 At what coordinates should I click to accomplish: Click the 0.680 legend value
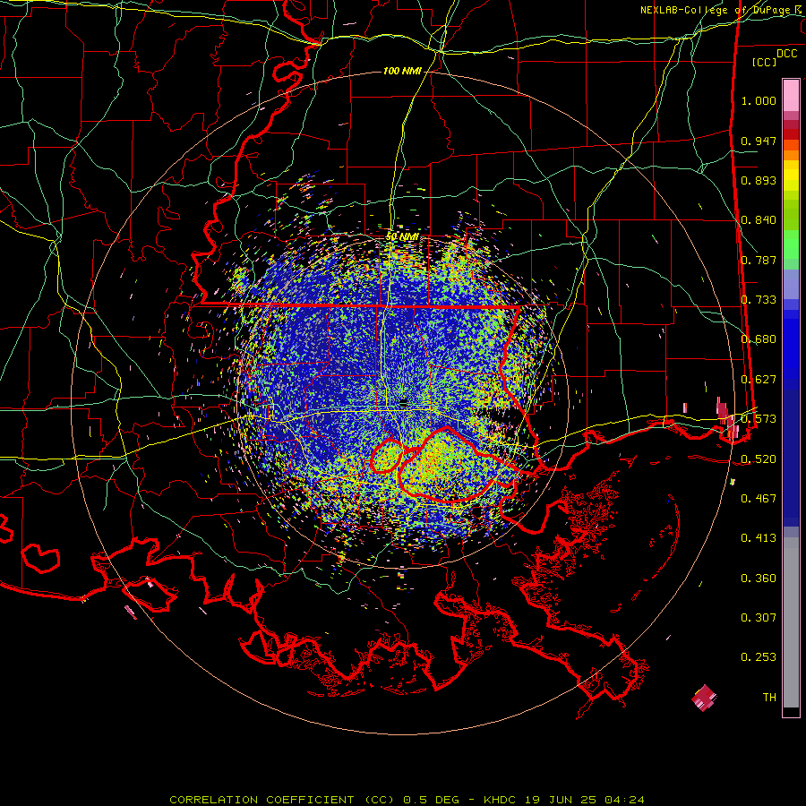[759, 339]
